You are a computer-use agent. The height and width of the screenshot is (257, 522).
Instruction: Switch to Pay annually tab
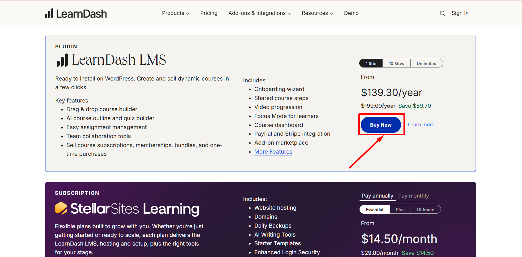[x=377, y=196]
